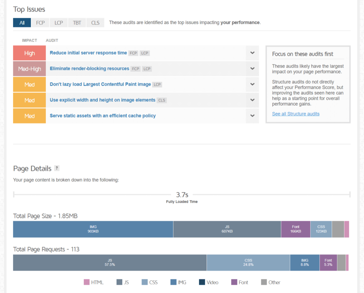Expand the lazy load Largest Contentful Paint audit
The height and width of the screenshot is (293, 364).
[x=252, y=85]
